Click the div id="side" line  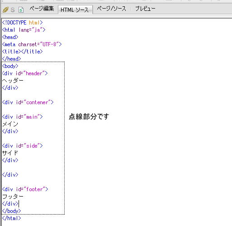pyautogui.click(x=23, y=146)
